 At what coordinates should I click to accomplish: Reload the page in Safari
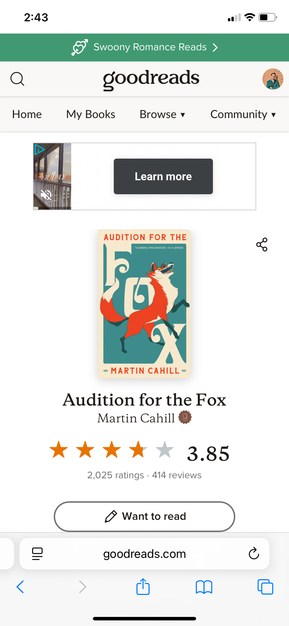[254, 553]
